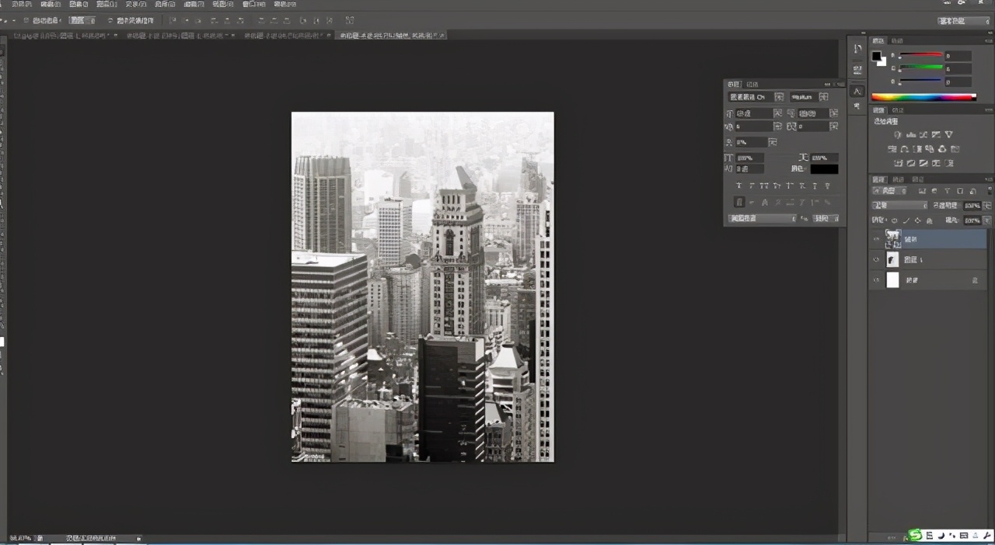Open the layer blend mode dropdown

[900, 205]
